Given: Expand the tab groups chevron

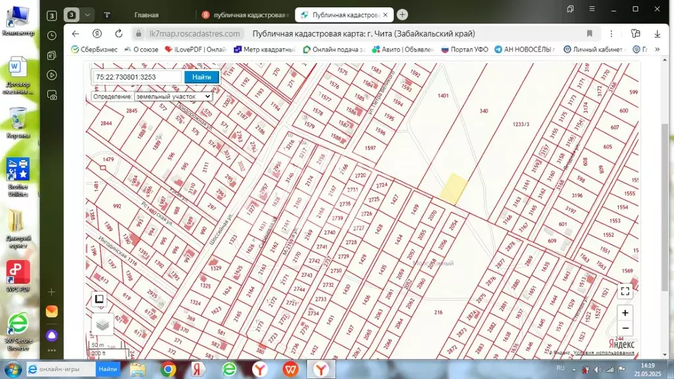Looking at the screenshot, I should (x=88, y=15).
